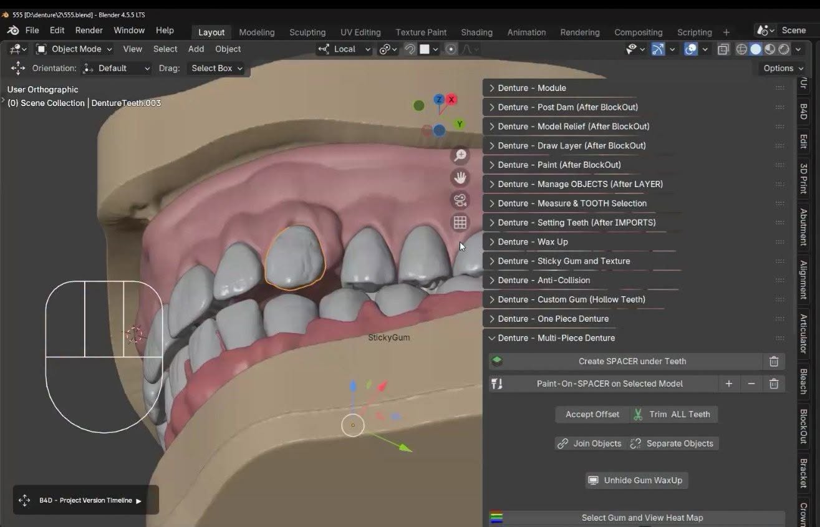The height and width of the screenshot is (527, 820).
Task: Open the Articulator sidebar tab
Action: coord(804,334)
